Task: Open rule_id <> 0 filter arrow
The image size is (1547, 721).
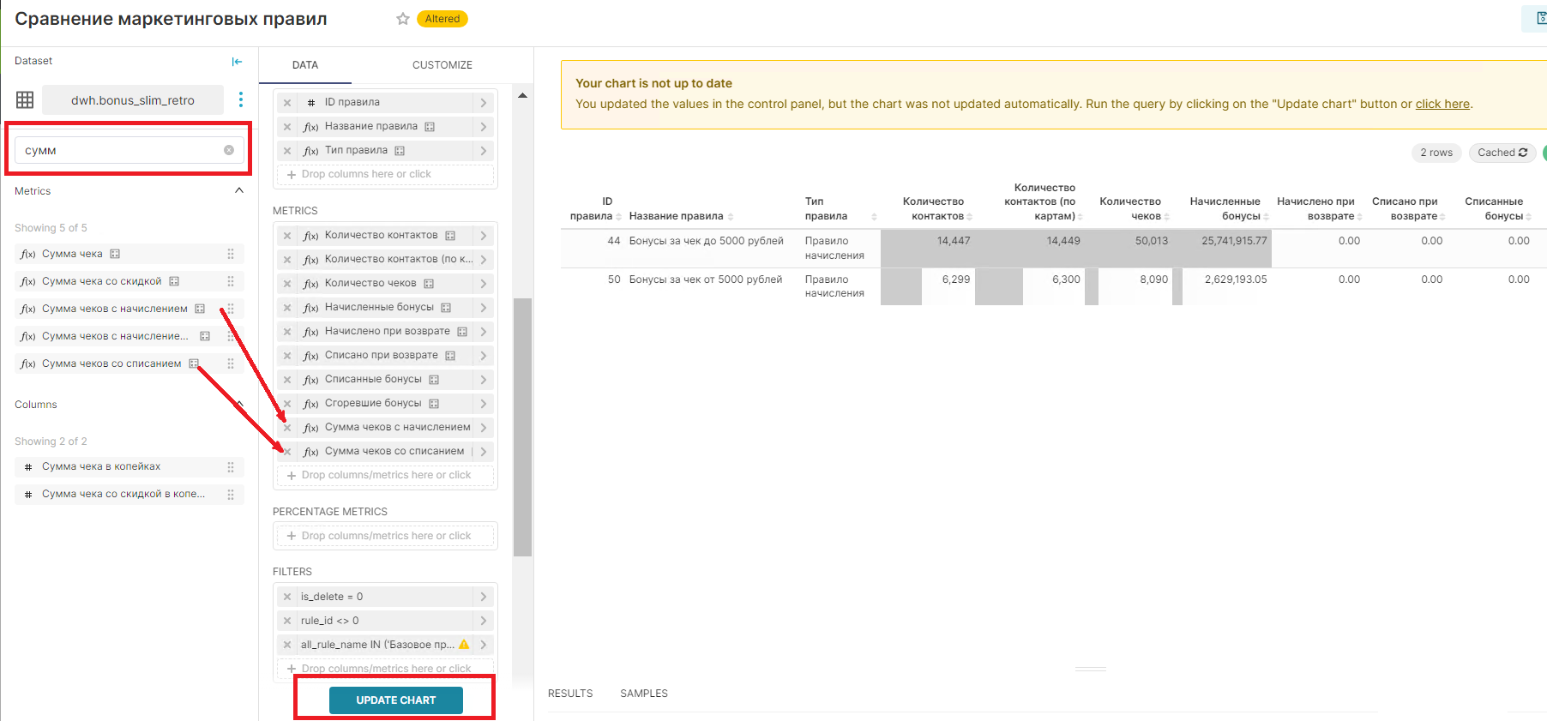Action: pos(484,621)
